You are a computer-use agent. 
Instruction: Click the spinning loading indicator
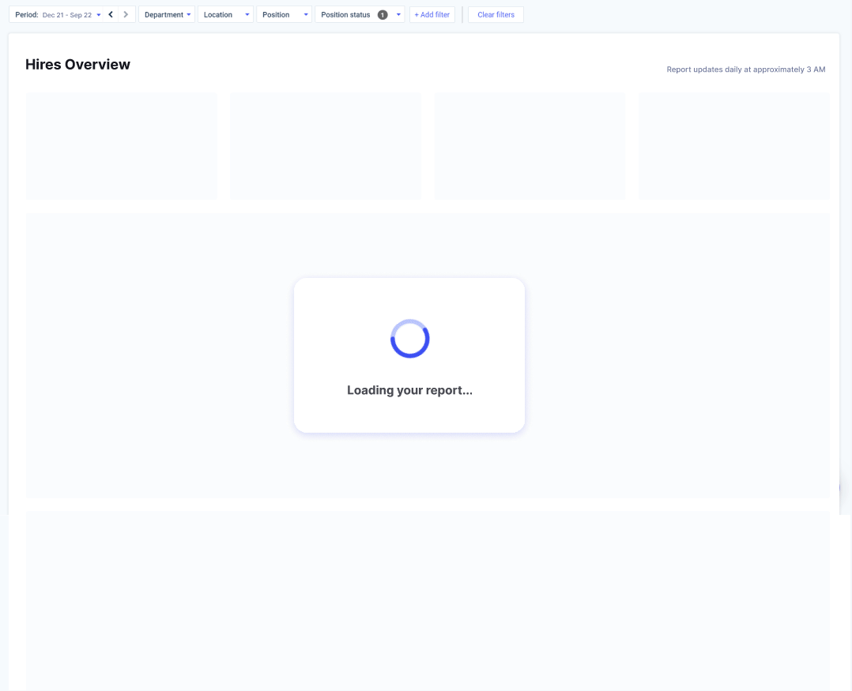coord(409,339)
